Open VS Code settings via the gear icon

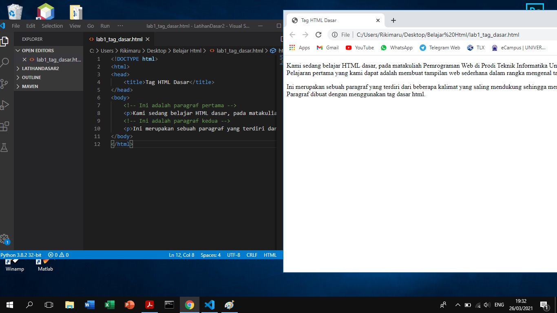pos(4,239)
